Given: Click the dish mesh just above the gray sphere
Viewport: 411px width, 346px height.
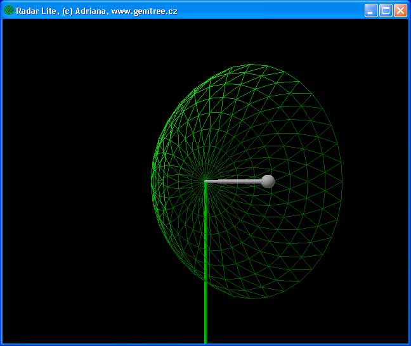Looking at the screenshot, I should (x=268, y=158).
